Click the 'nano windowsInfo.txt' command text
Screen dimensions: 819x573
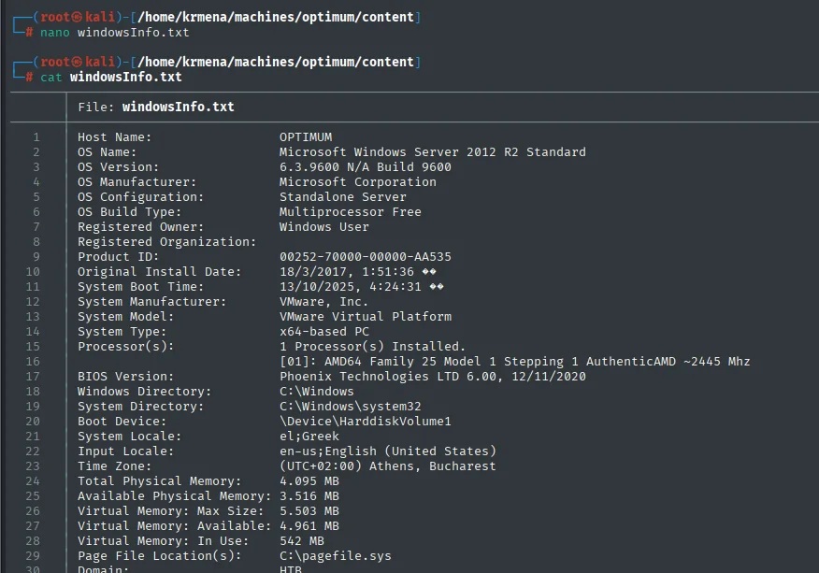click(114, 33)
